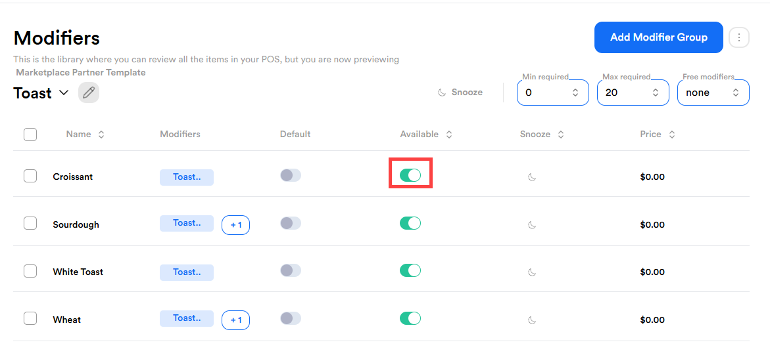Screen dimensions: 770x355
Task: Open the Free modifiers dropdown
Action: click(713, 93)
